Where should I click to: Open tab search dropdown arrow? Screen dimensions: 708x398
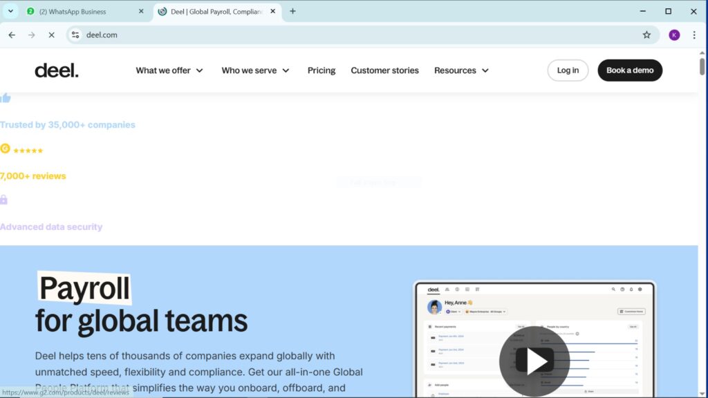click(x=10, y=11)
